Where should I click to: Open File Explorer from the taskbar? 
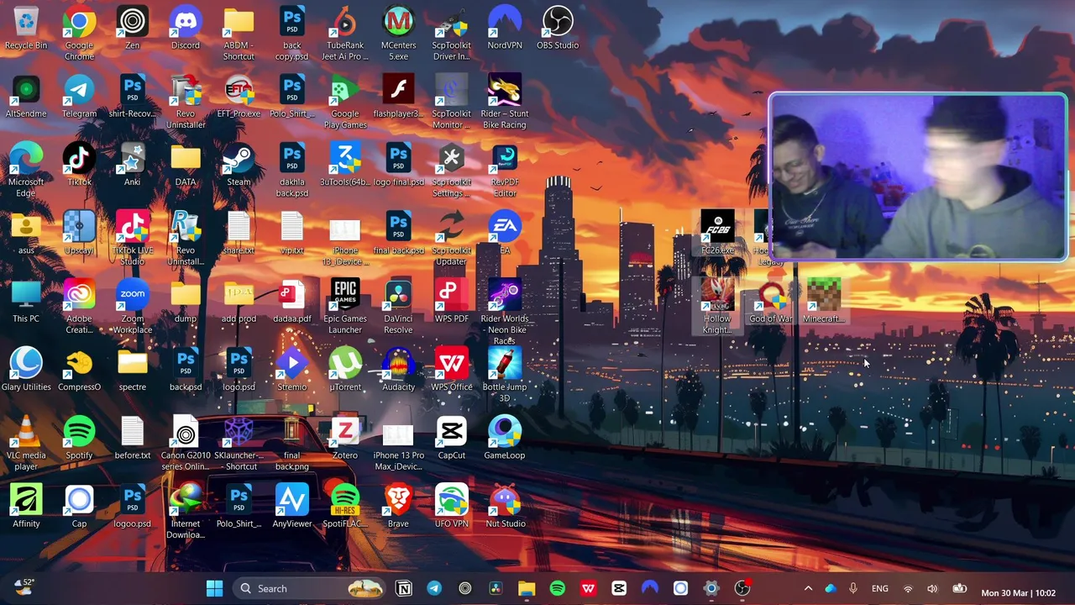(527, 589)
